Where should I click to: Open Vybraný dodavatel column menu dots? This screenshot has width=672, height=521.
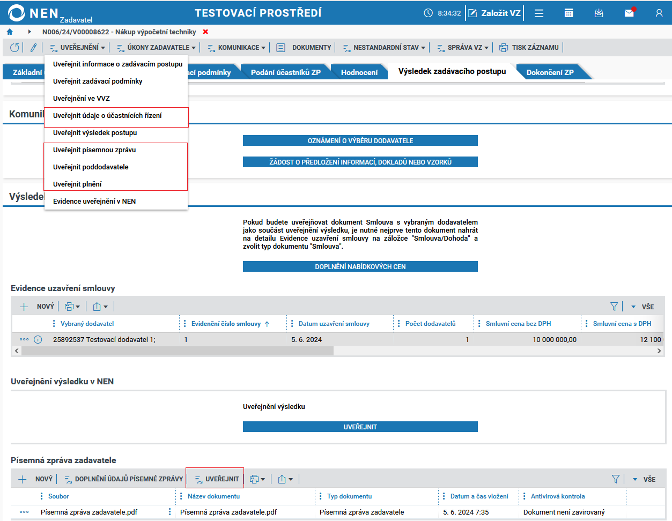(54, 324)
